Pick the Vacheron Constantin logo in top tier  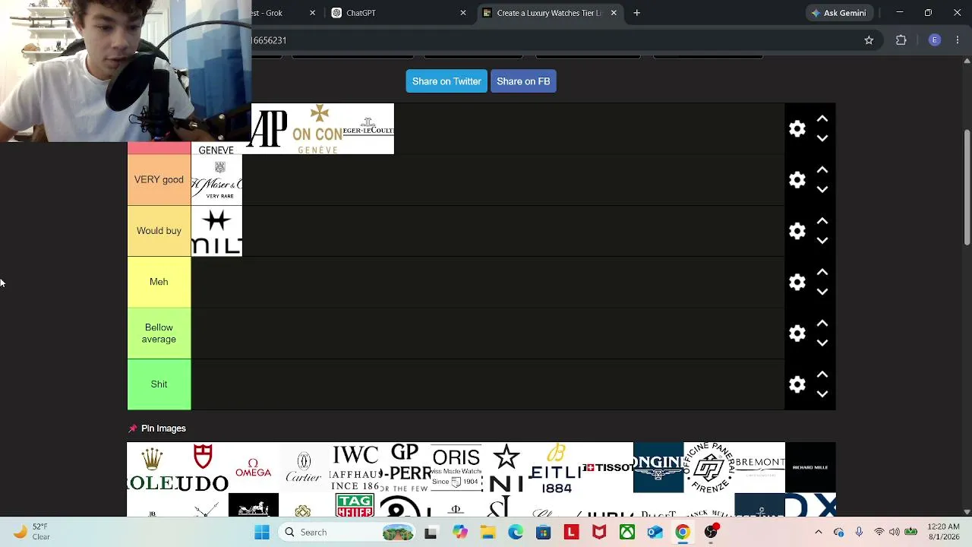click(317, 129)
